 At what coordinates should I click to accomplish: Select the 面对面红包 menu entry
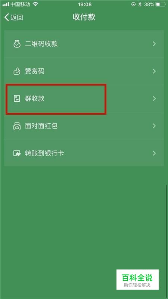84,126
